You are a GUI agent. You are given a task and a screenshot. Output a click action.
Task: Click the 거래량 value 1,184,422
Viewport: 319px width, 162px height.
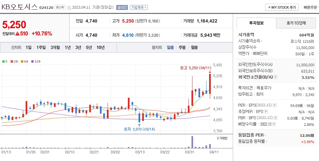(x=207, y=21)
